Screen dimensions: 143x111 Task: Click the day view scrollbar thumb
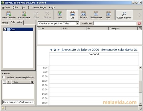pyautogui.click(x=140, y=86)
